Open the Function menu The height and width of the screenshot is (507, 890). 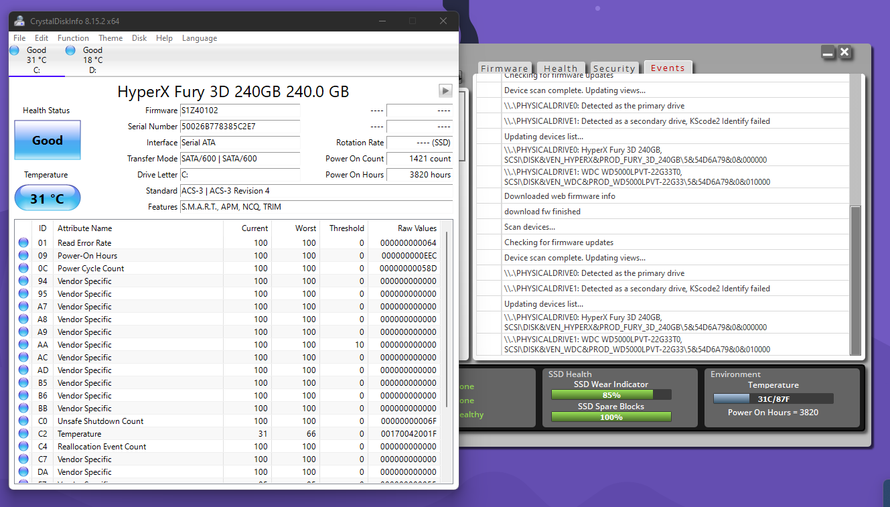coord(73,38)
